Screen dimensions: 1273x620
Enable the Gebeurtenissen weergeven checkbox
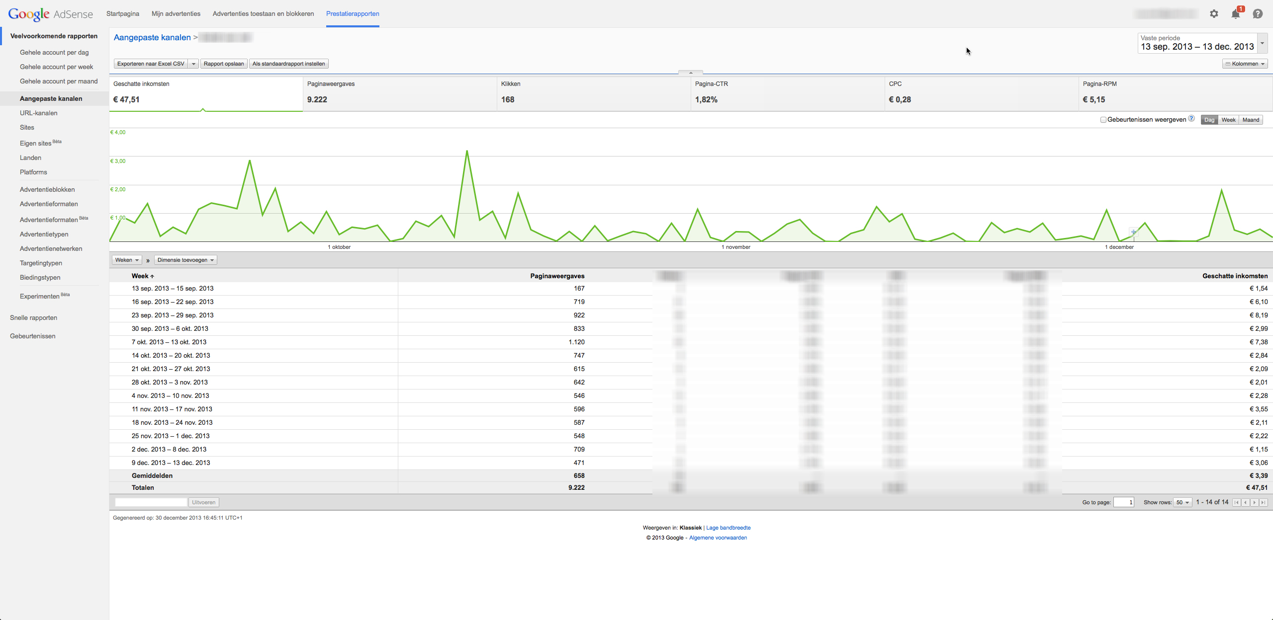(x=1103, y=120)
